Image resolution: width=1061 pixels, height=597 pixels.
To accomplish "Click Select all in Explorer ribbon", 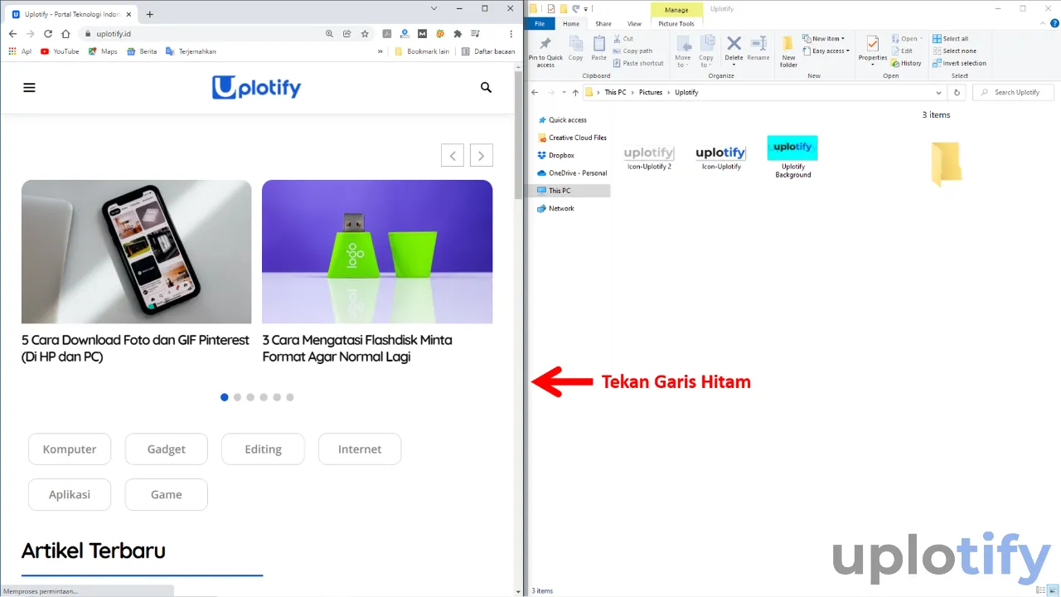I will 950,39.
